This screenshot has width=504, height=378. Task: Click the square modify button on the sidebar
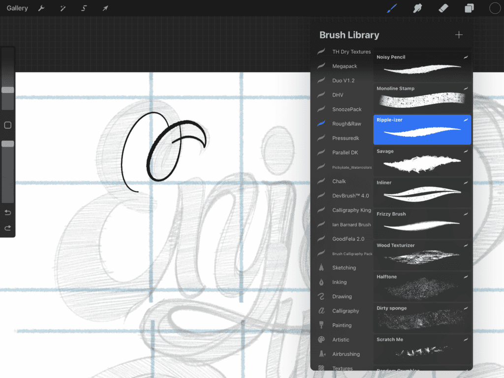(7, 126)
